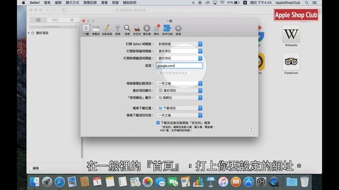Open the 隱私權 (Privacy) preferences pane
This screenshot has width=339, height=190.
pos(147,30)
